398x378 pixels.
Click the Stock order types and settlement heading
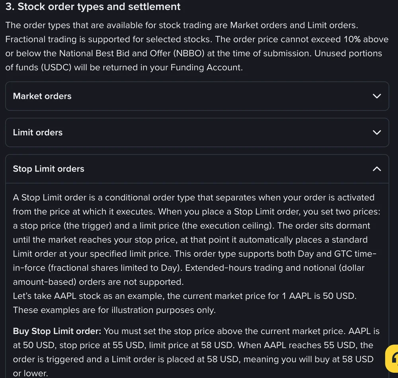pyautogui.click(x=93, y=7)
